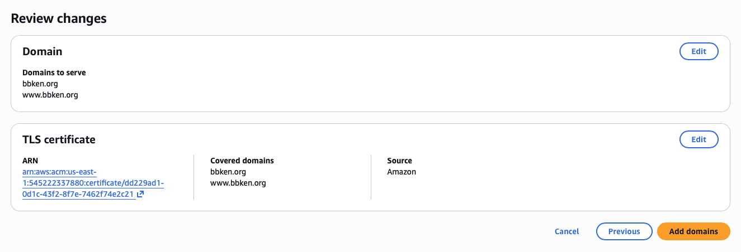Click Edit in the TLS certificate section

pyautogui.click(x=698, y=139)
